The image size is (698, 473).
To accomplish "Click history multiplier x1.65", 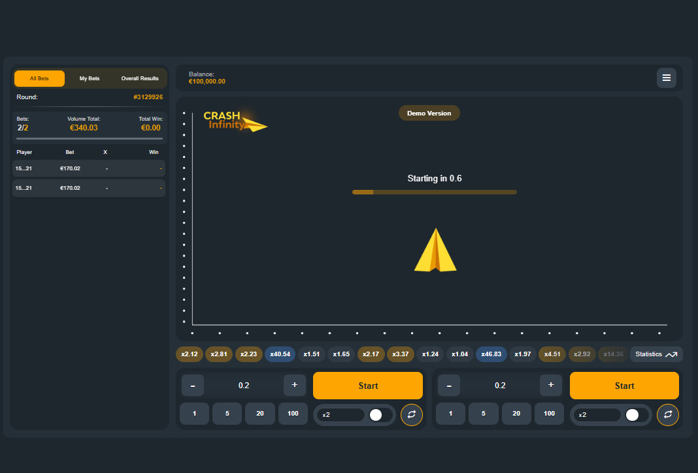I will (x=341, y=354).
